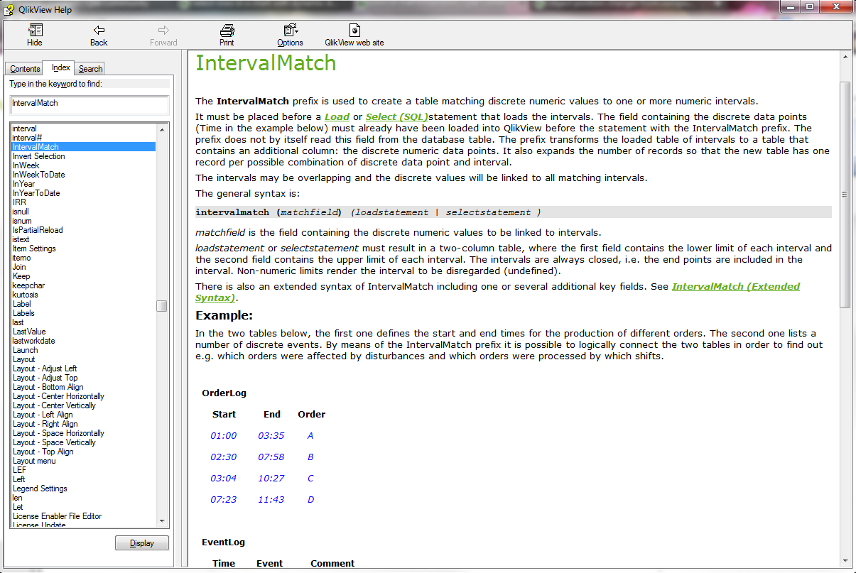The width and height of the screenshot is (856, 573).
Task: Select 'Layout - Center Horizontally' index entry
Action: click(x=58, y=396)
